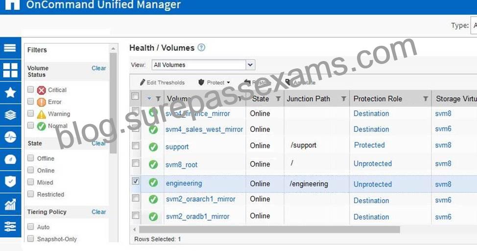Click Edit Thresholds in the toolbar
The width and height of the screenshot is (477, 251).
[x=162, y=82]
